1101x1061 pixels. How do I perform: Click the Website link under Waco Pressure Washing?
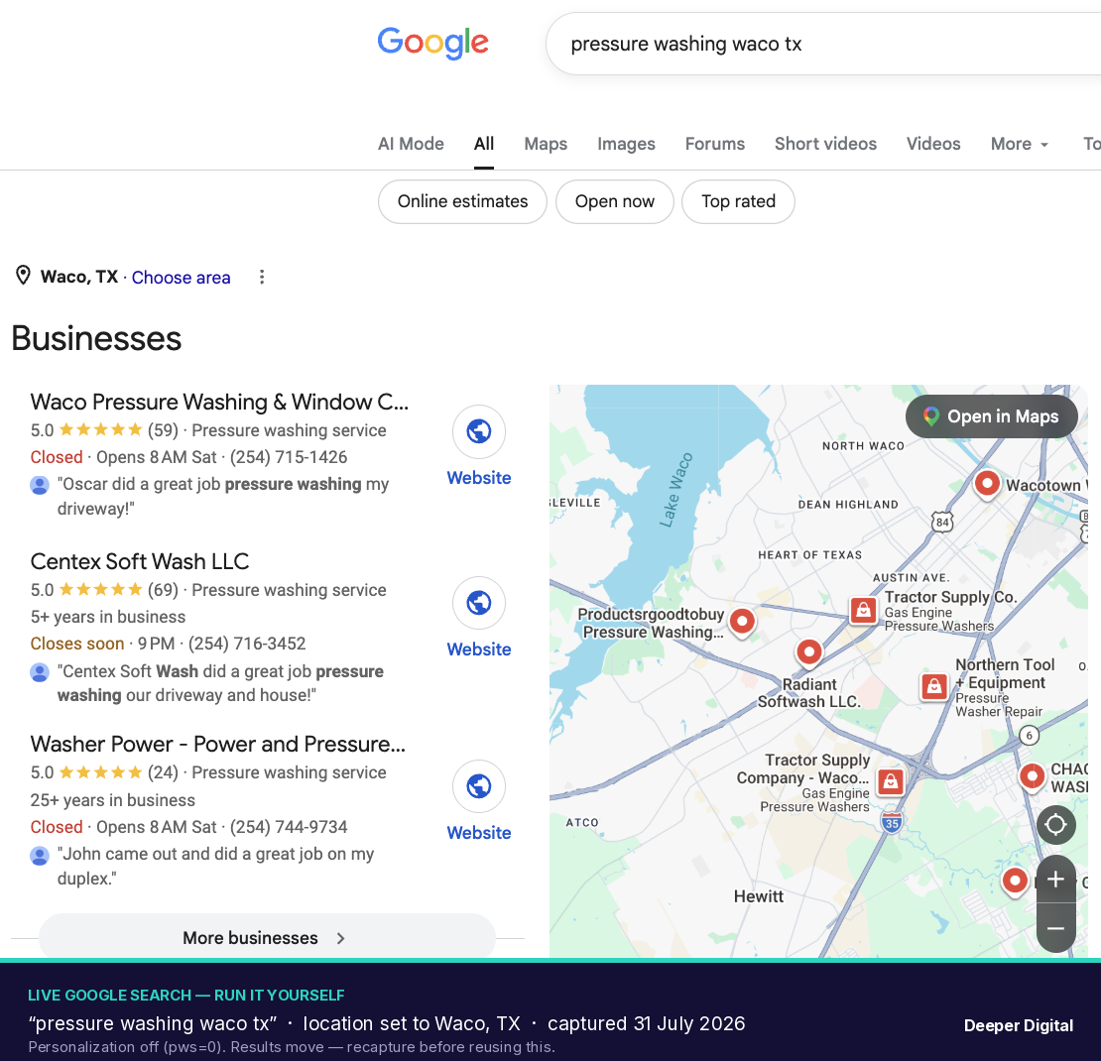pyautogui.click(x=479, y=478)
